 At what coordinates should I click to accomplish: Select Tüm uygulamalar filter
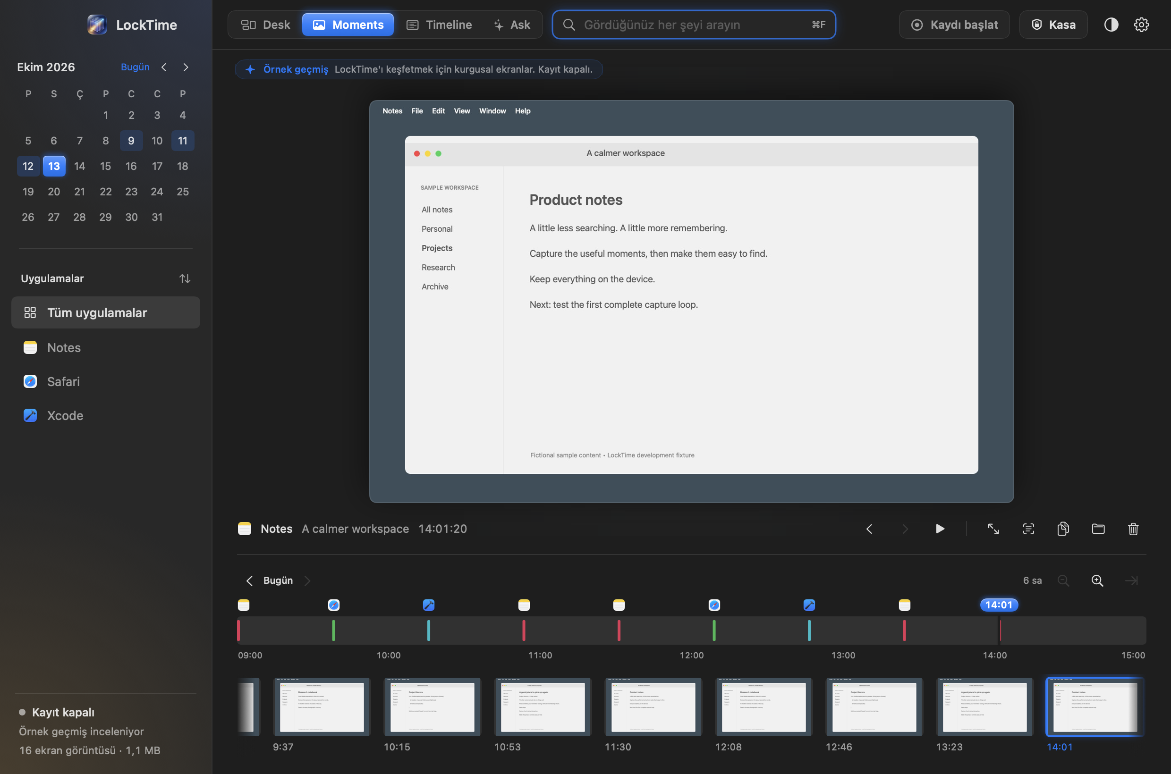[x=106, y=312]
